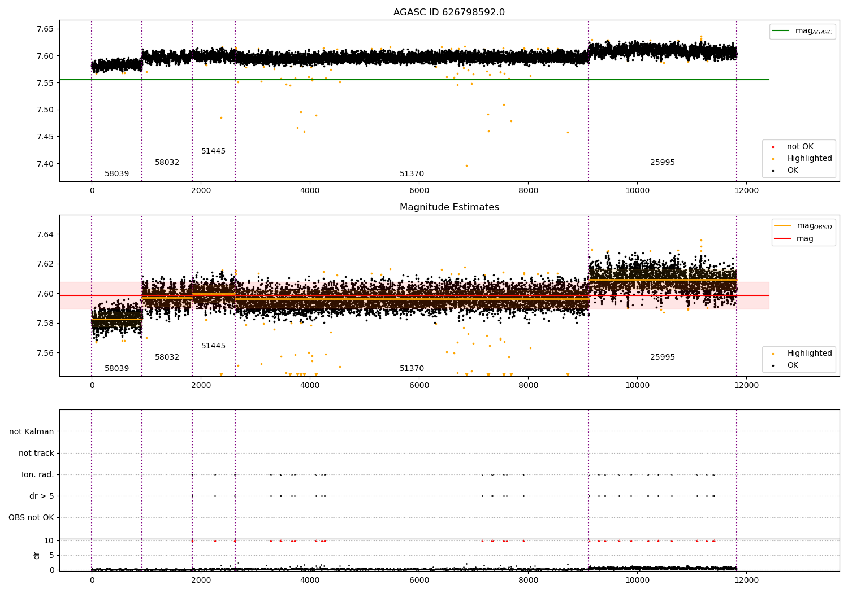848x593 pixels.
Task: Click obsid label 51370 in Magnitude Estimates plot
Action: pyautogui.click(x=412, y=369)
